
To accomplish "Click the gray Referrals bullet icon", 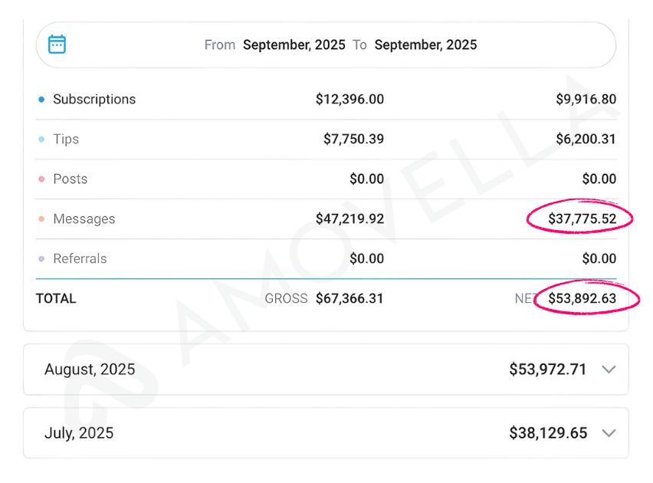I will coord(42,258).
